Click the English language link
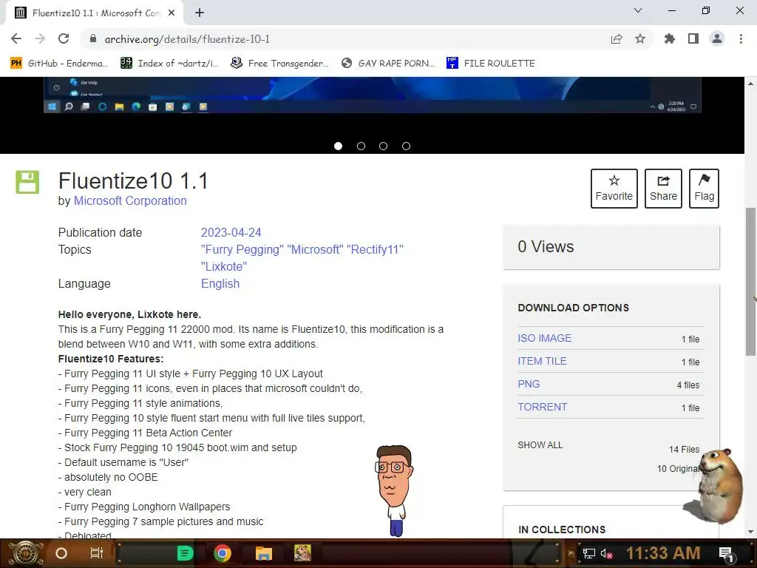This screenshot has height=568, width=757. click(220, 283)
